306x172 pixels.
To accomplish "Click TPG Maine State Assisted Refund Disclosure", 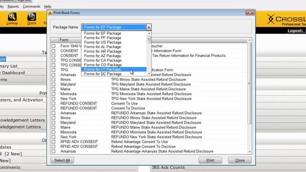I will tap(148, 89).
